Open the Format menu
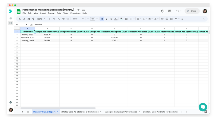This screenshot has height=117, width=217. (x=51, y=13)
